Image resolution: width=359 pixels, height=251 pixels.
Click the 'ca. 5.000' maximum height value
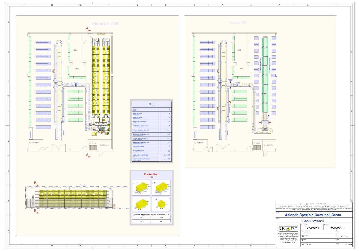click(x=167, y=159)
